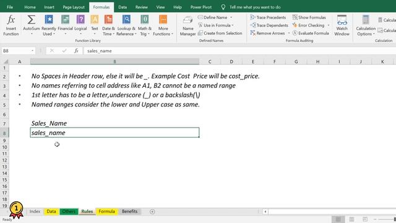The height and width of the screenshot is (223, 396).
Task: Add a new sheet with plus button
Action: pyautogui.click(x=152, y=212)
